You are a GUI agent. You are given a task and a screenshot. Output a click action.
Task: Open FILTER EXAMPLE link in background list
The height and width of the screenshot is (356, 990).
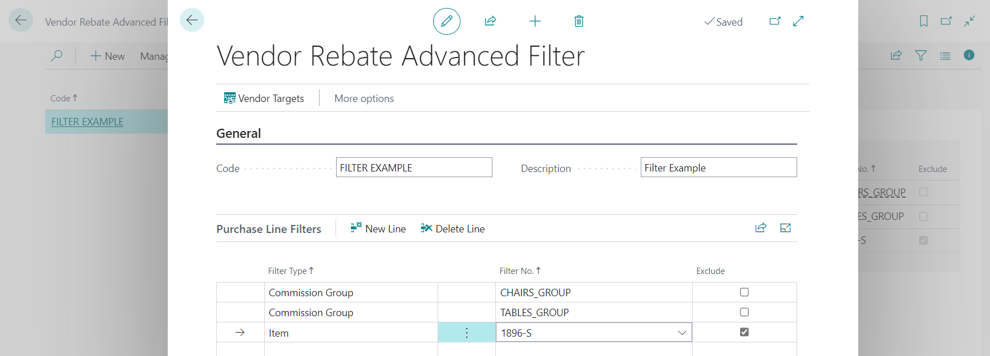point(87,121)
